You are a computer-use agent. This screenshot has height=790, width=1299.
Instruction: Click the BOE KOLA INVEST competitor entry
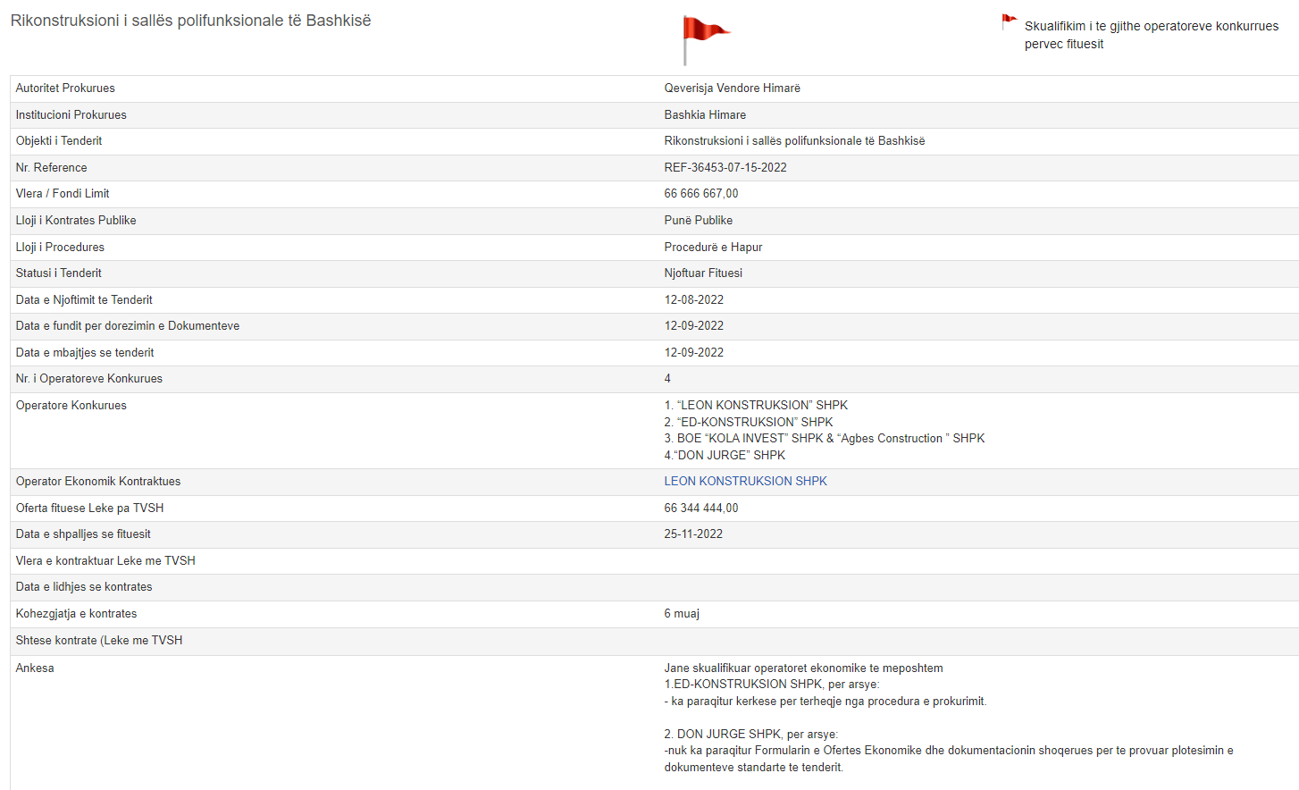click(824, 439)
